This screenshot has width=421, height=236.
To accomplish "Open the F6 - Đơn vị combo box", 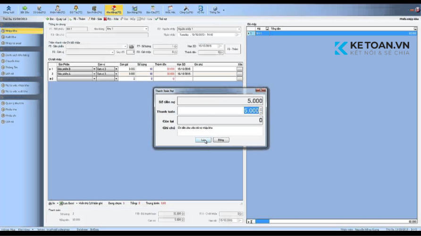I will [x=90, y=52].
